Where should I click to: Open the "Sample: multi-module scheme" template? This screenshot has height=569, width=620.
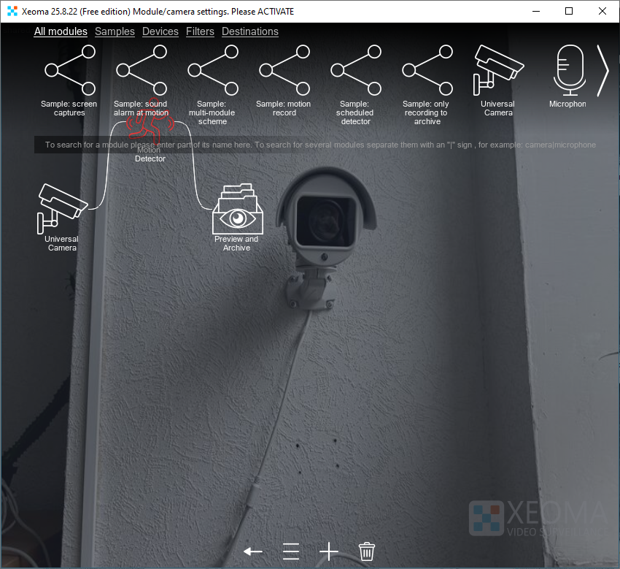[x=212, y=71]
